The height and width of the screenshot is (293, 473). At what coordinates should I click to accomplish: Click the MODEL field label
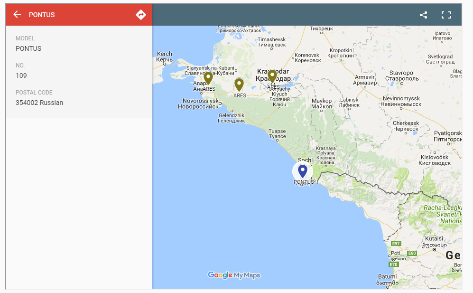(x=25, y=38)
